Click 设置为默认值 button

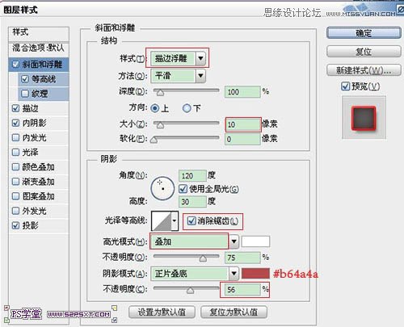click(162, 312)
